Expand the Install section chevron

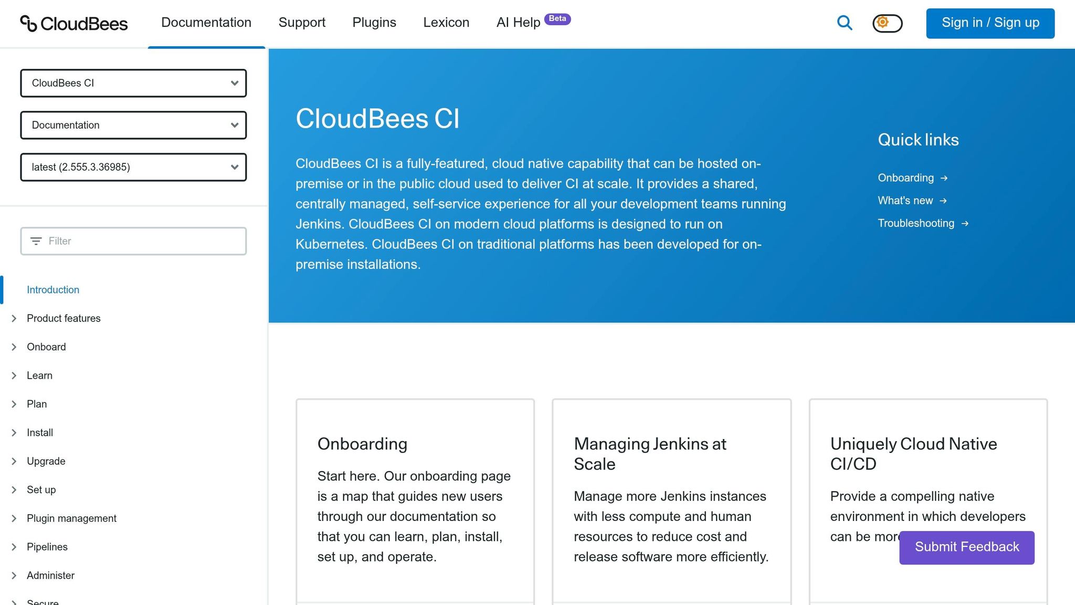(x=14, y=433)
